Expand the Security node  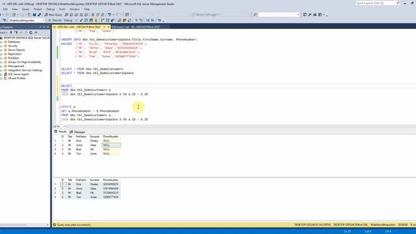[x=1, y=46]
